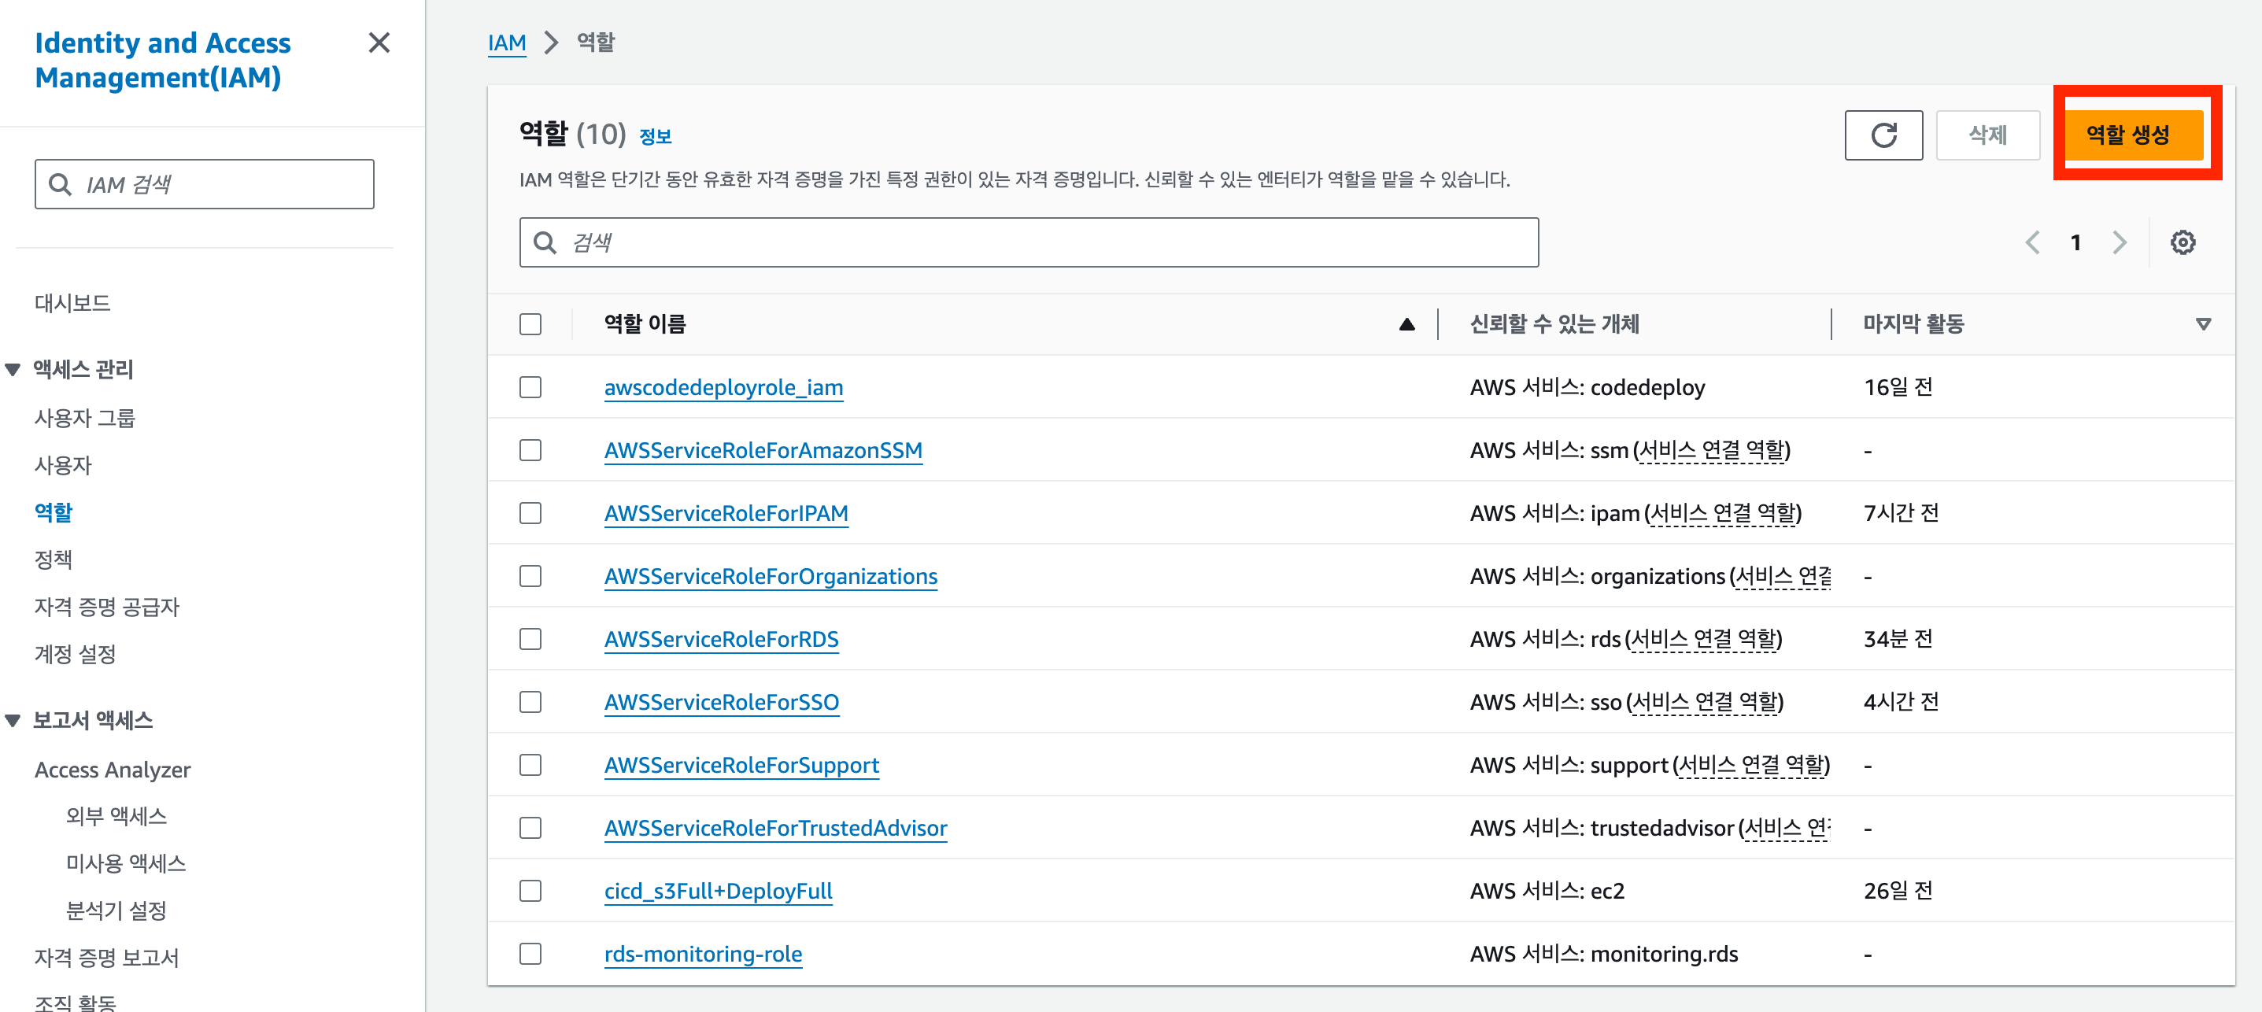This screenshot has height=1012, width=2262.
Task: Collapse the 보고서 액세스 section
Action: [13, 721]
